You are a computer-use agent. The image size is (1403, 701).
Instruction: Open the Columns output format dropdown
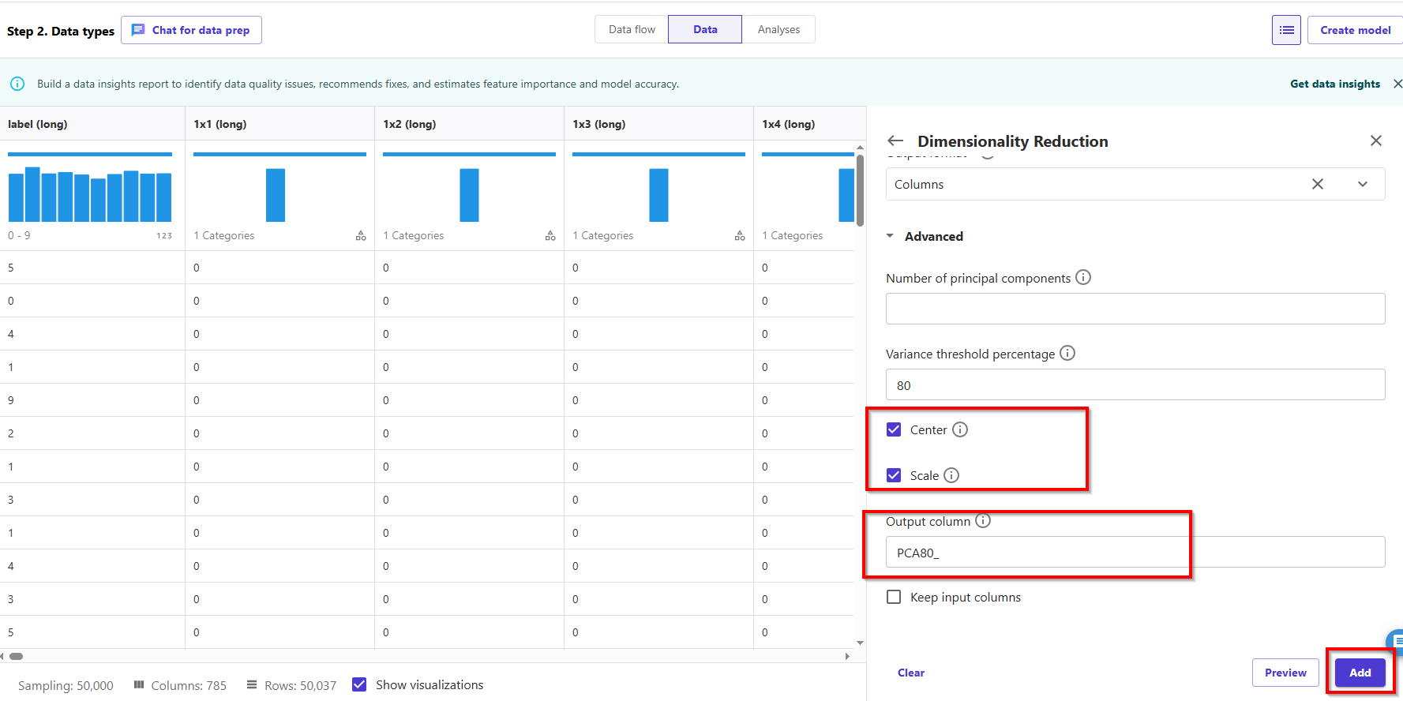pos(1363,184)
